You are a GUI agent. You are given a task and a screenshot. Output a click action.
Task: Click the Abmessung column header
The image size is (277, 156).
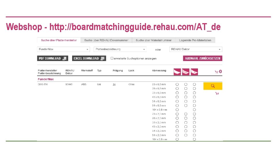(x=159, y=70)
